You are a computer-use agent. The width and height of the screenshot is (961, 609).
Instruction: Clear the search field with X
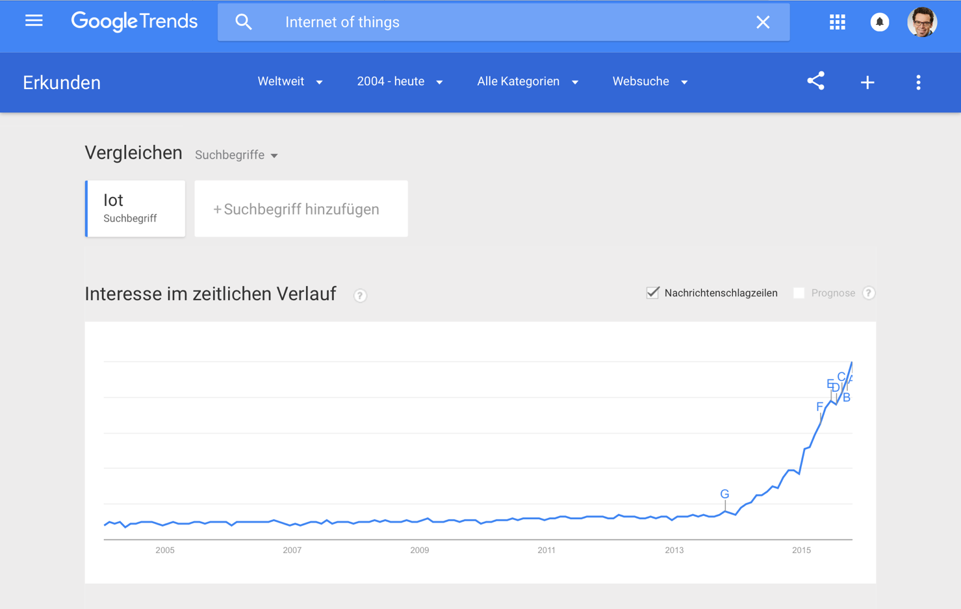pos(763,22)
